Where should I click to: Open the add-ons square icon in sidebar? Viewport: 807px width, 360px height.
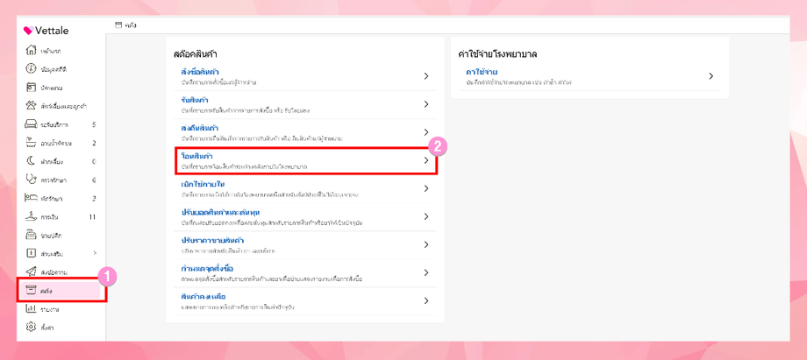(31, 253)
